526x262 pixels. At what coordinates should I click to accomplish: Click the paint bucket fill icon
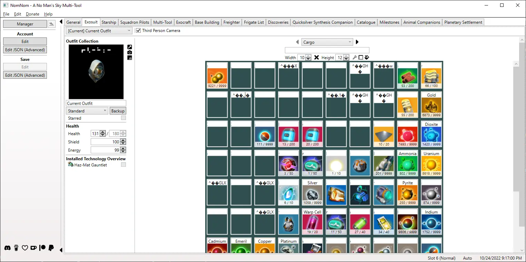tap(367, 57)
